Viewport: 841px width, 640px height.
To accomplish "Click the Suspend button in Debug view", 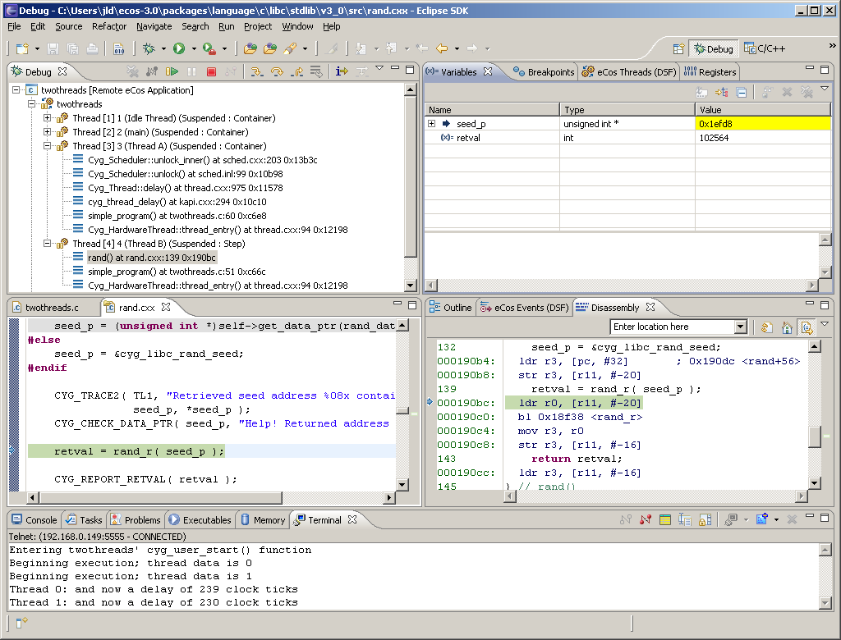I will pos(191,71).
